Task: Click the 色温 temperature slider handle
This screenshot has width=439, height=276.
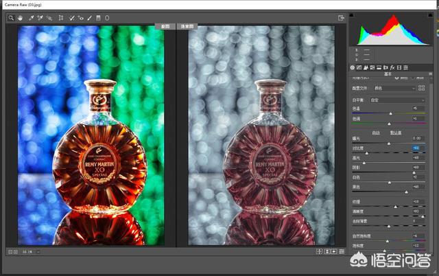Action: 390,113
